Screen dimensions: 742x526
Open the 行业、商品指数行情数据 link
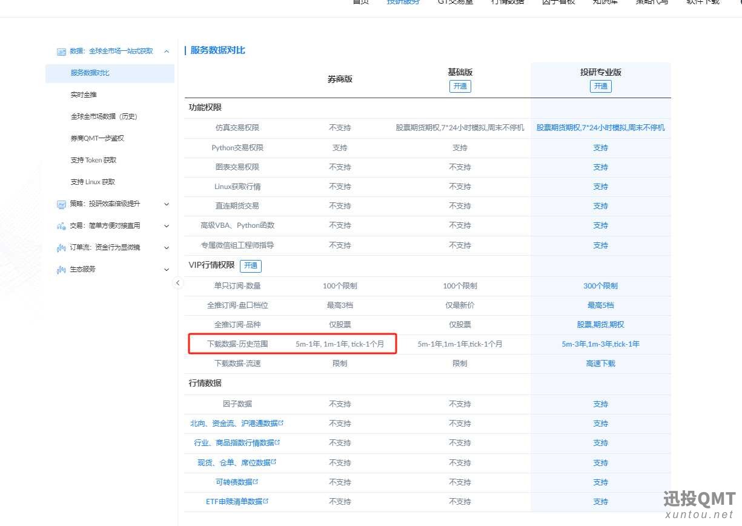(237, 443)
